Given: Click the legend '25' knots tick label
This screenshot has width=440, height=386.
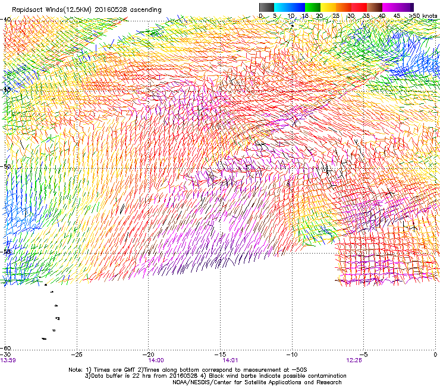Looking at the screenshot, I should tap(336, 16).
